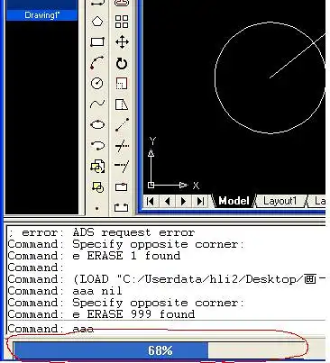Choose the Stretch modify tool
Viewport: 330px width, 363px height.
tap(122, 104)
